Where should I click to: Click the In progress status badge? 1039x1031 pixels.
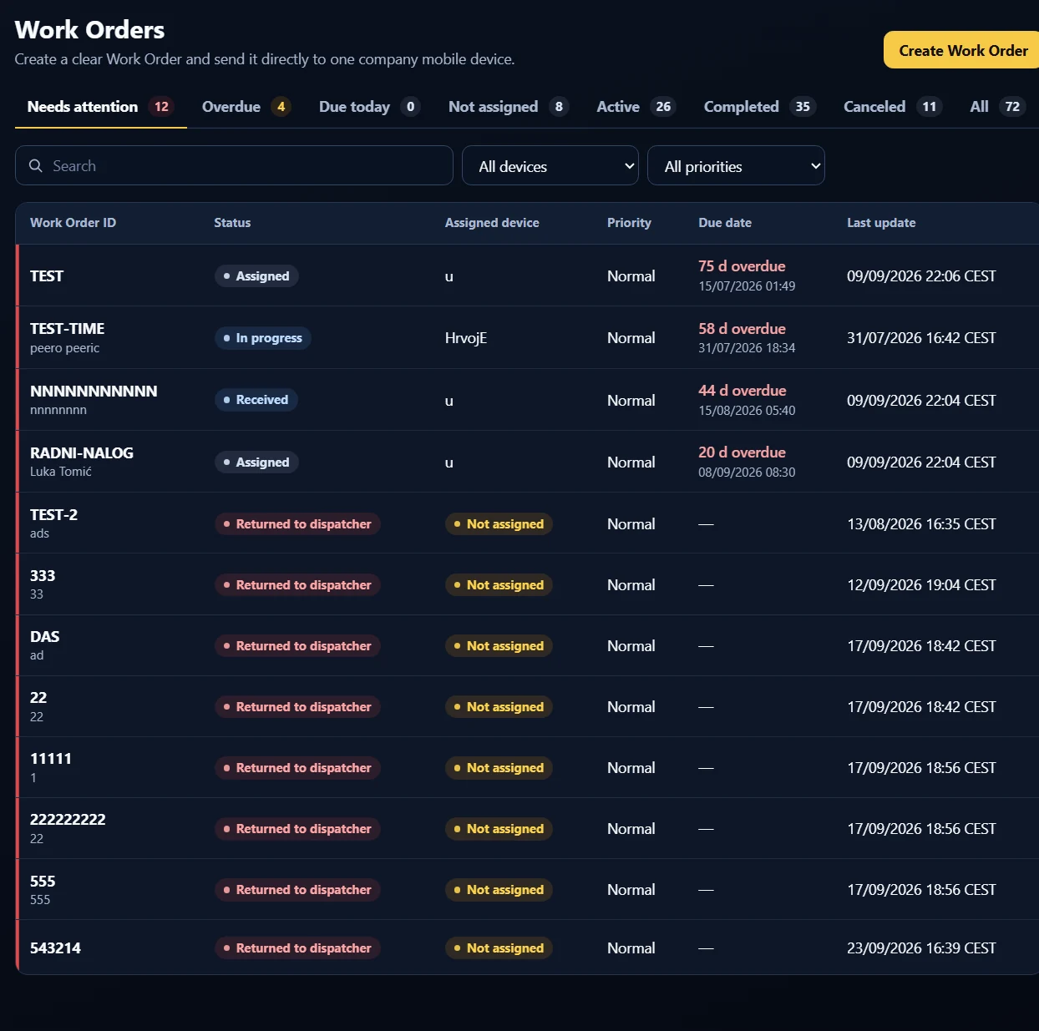pos(262,338)
